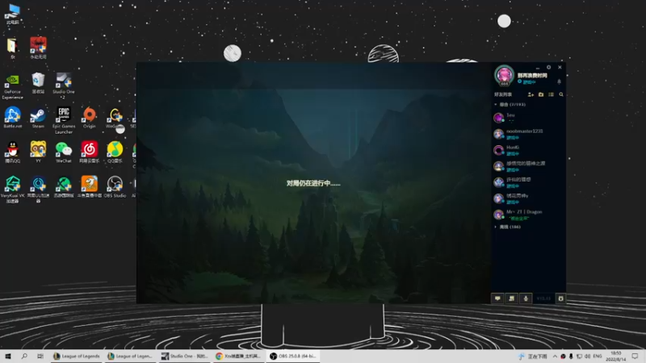646x363 pixels.
Task: Switch to Studio One taskbar window
Action: (x=185, y=356)
